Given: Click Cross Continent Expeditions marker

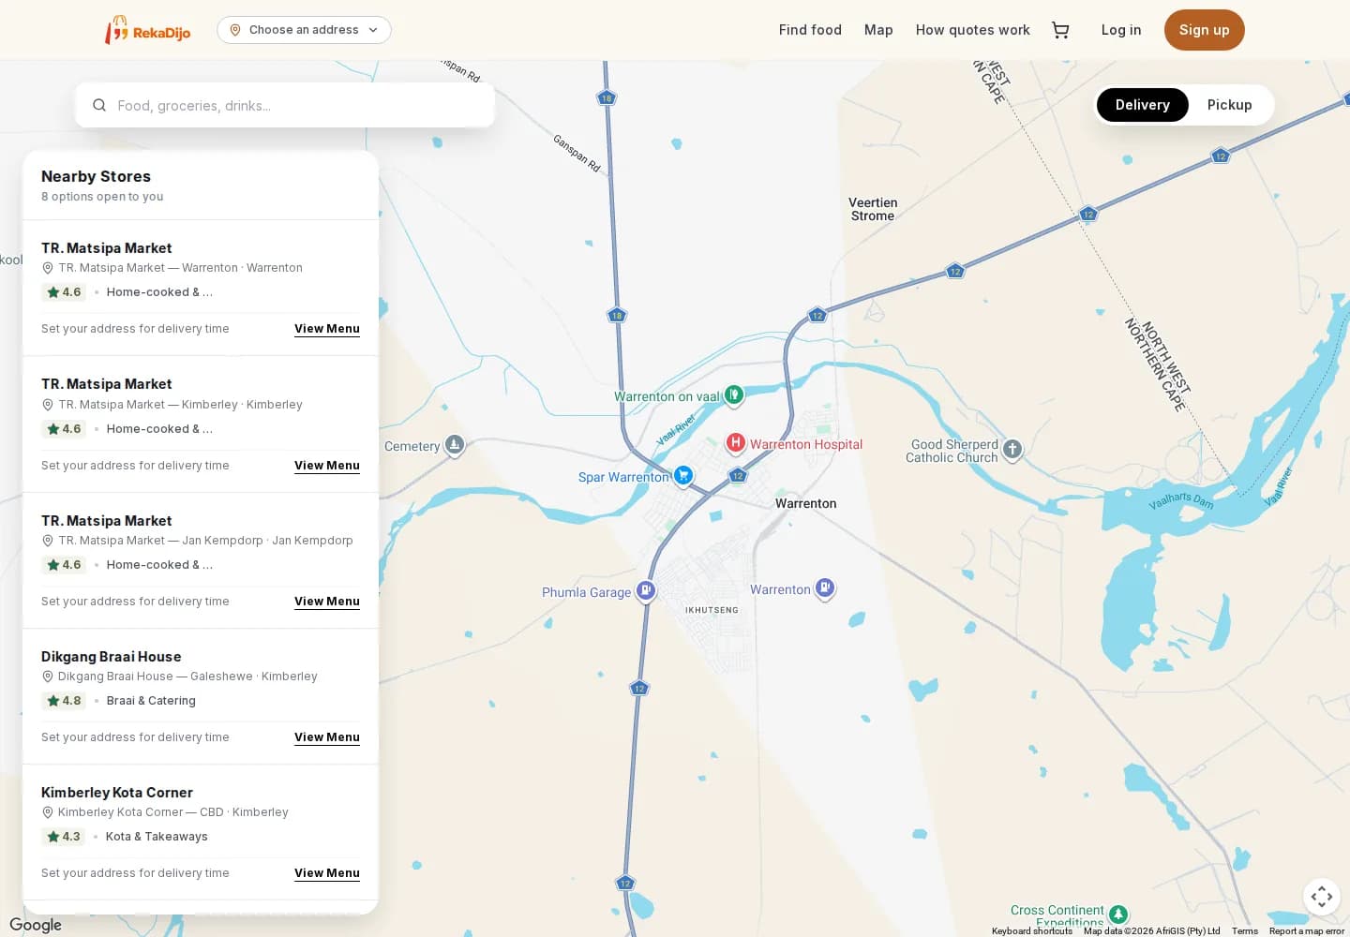Looking at the screenshot, I should click(1117, 914).
